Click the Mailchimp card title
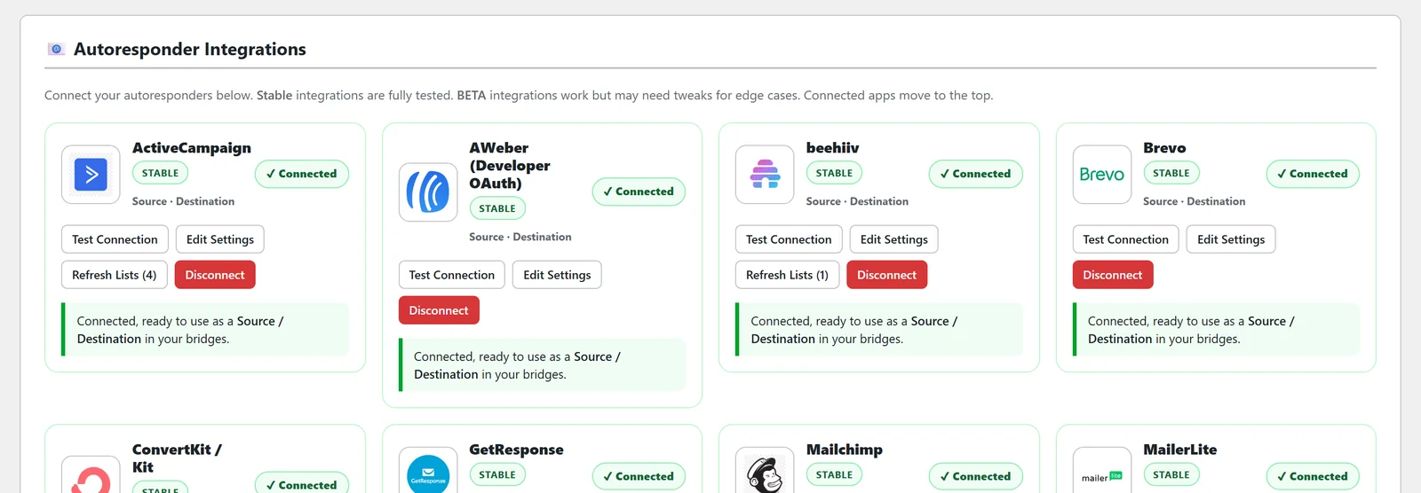Viewport: 1421px width, 493px height. (x=845, y=450)
